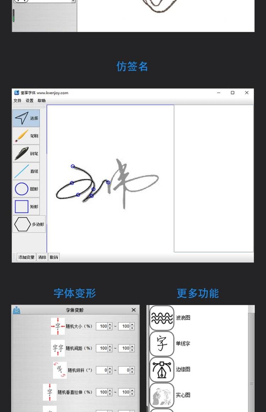Screen dimensions: 266x412
Task: Click the 随机大小 minimum value field
Action: point(102,326)
